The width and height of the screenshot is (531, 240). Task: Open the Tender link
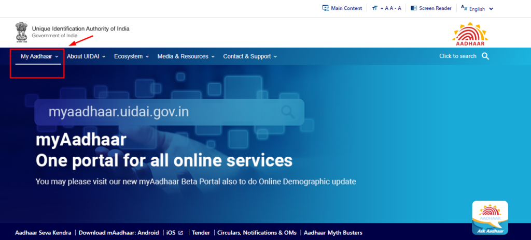[x=201, y=233]
